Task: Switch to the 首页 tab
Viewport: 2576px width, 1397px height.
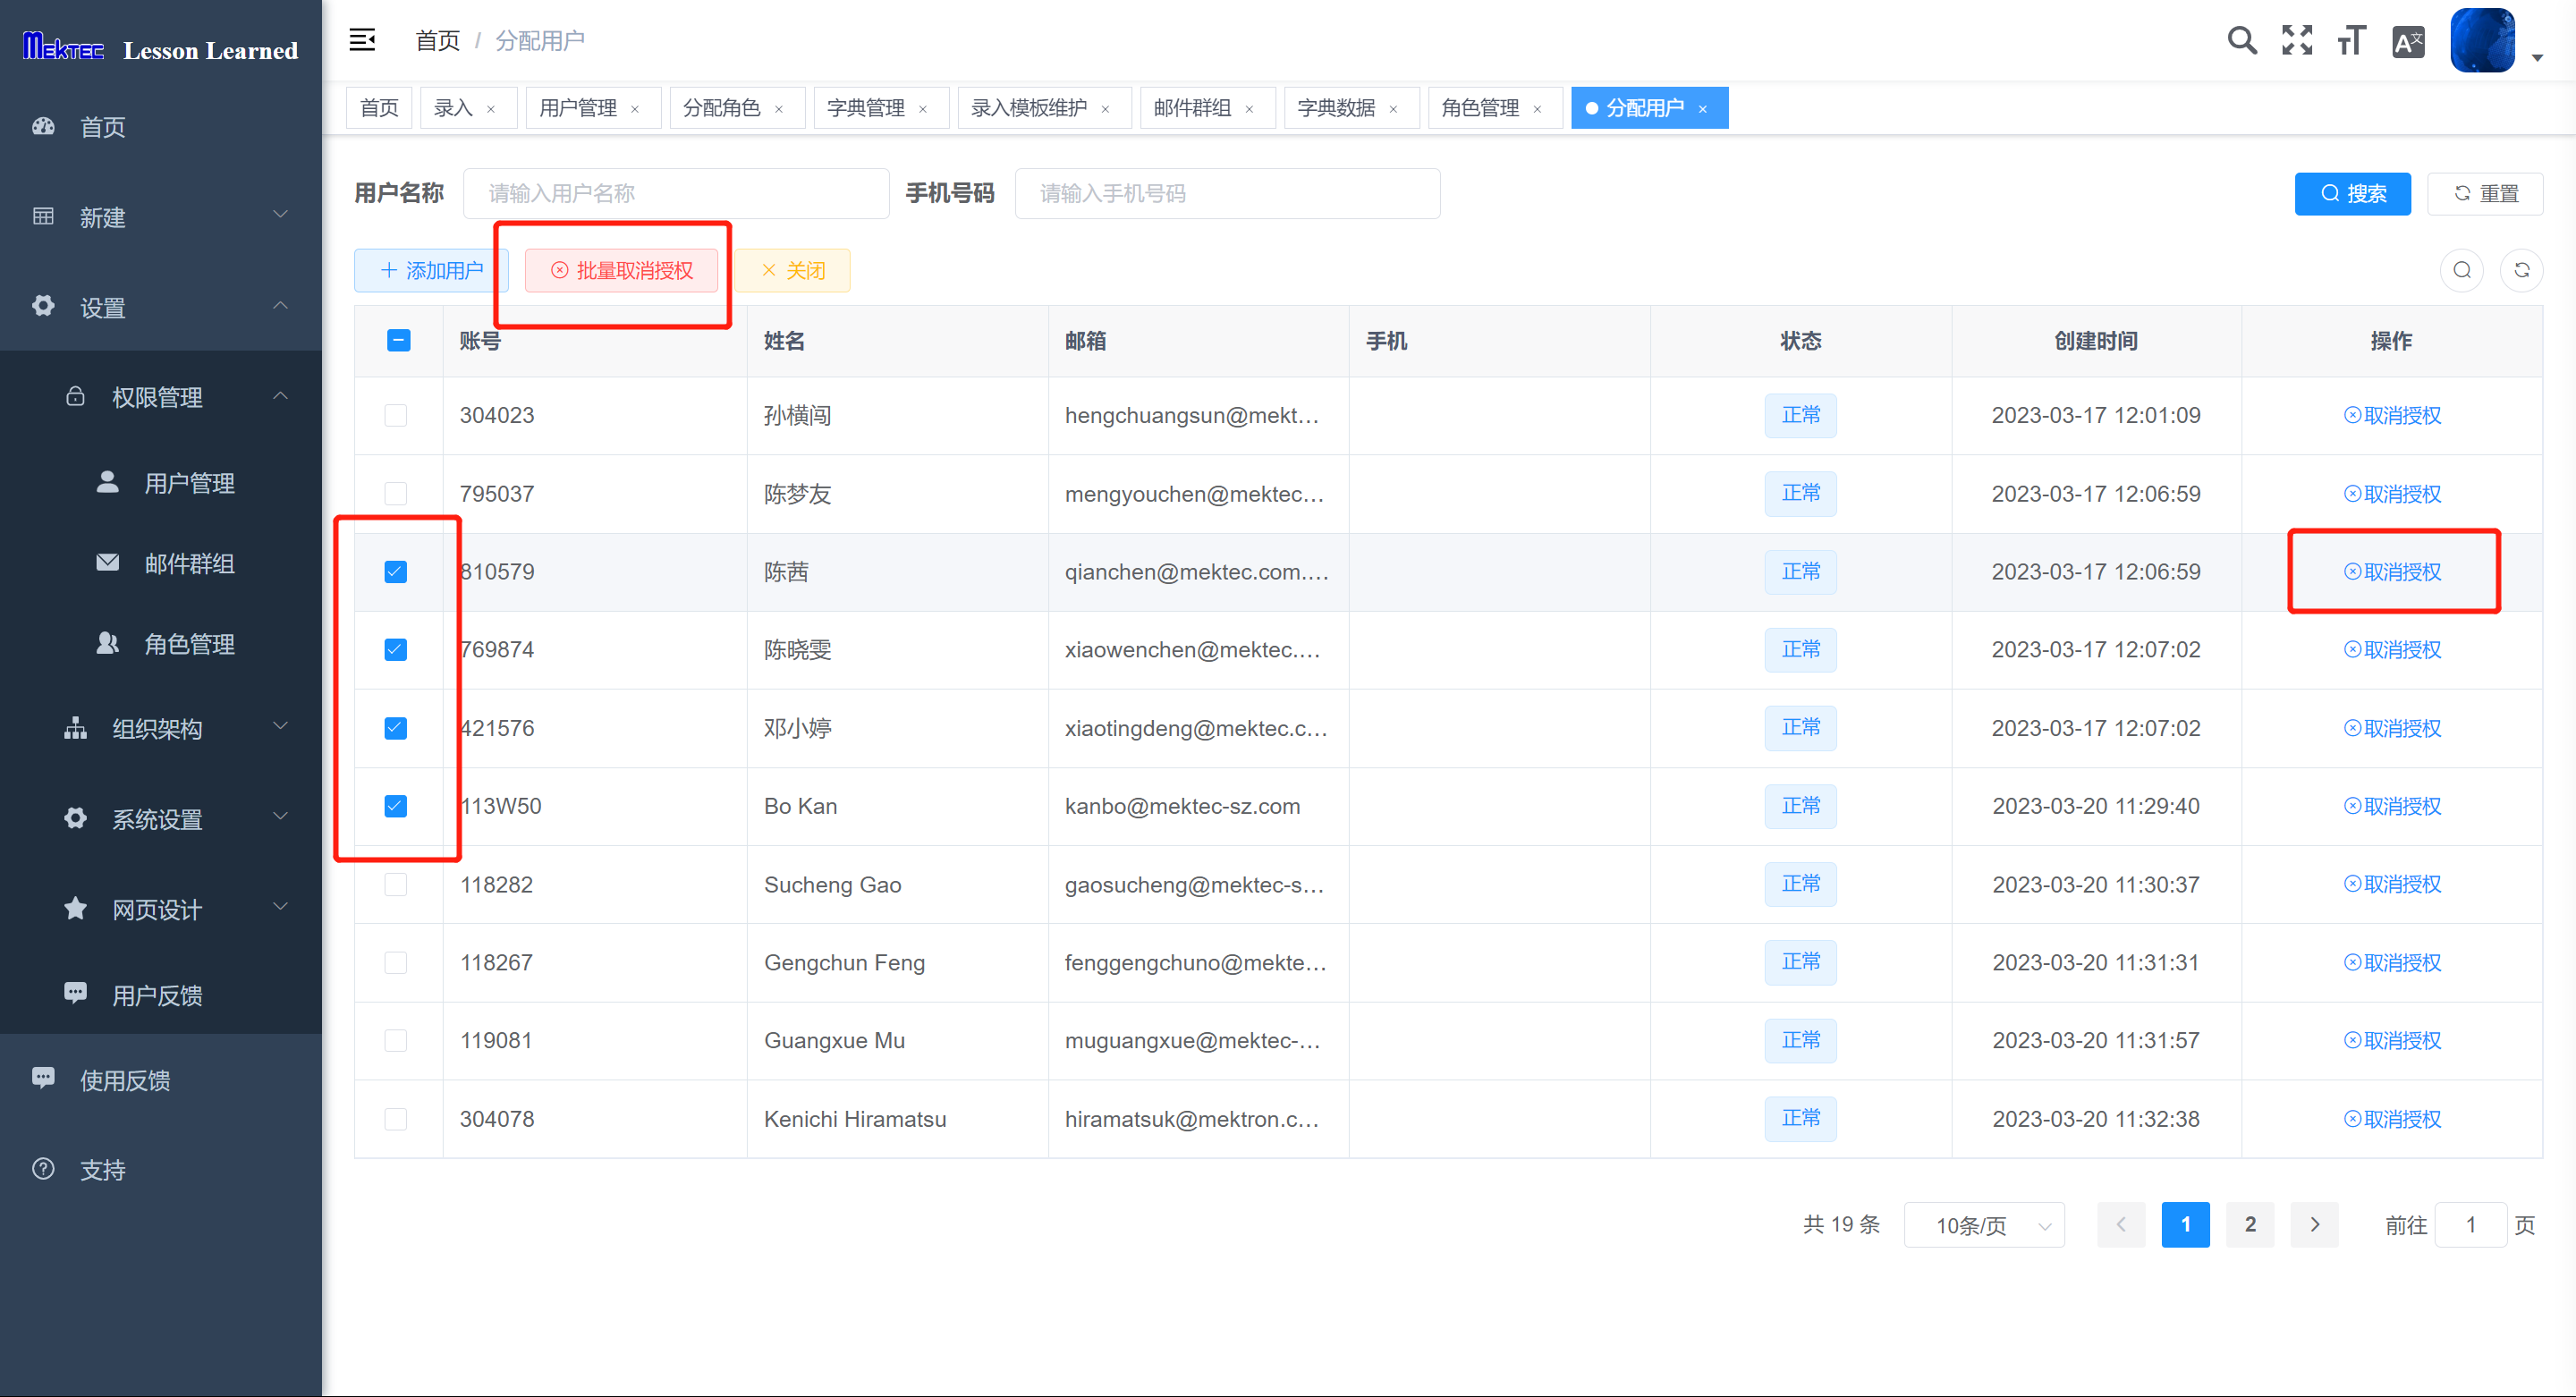Action: pyautogui.click(x=379, y=108)
